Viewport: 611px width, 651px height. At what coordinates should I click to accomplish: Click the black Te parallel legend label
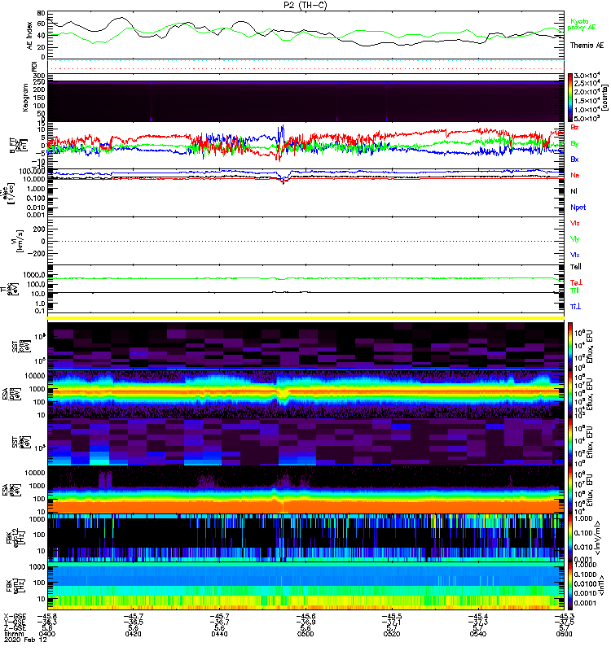coord(576,267)
